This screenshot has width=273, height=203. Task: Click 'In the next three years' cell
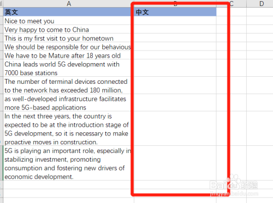69,128
